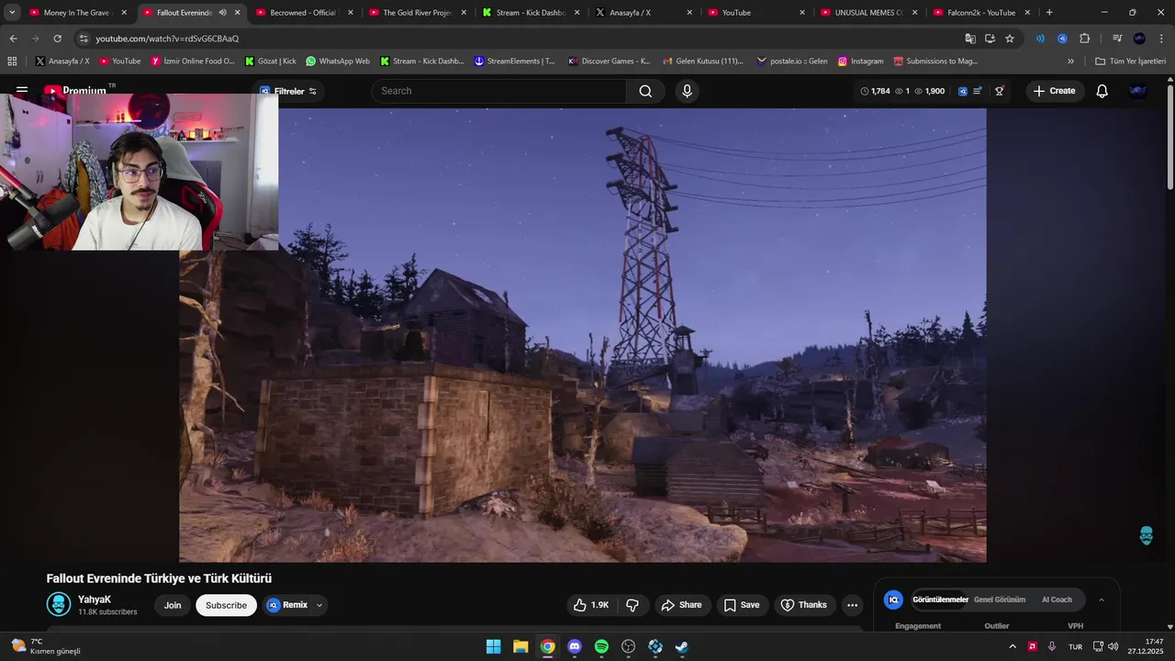Viewport: 1175px width, 661px height.
Task: Open the trophy achievements icon
Action: tap(1000, 91)
